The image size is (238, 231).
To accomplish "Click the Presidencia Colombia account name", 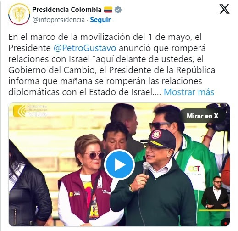I will [67, 10].
